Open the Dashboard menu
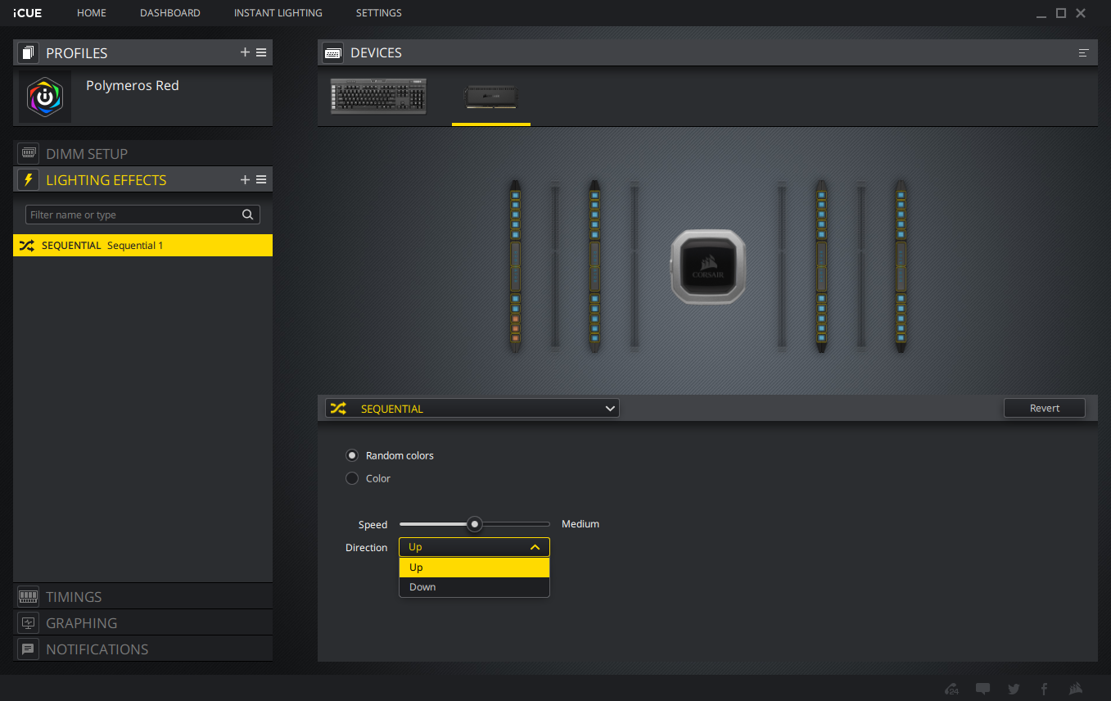Screen dimensions: 1111x701 169,13
